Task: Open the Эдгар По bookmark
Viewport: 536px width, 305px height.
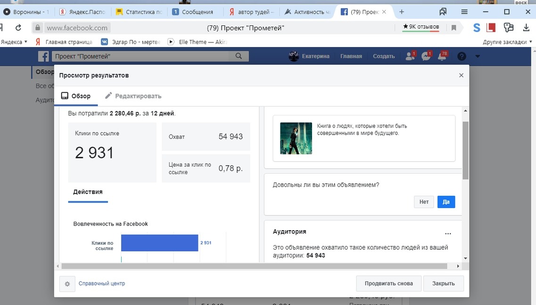Action: point(131,42)
